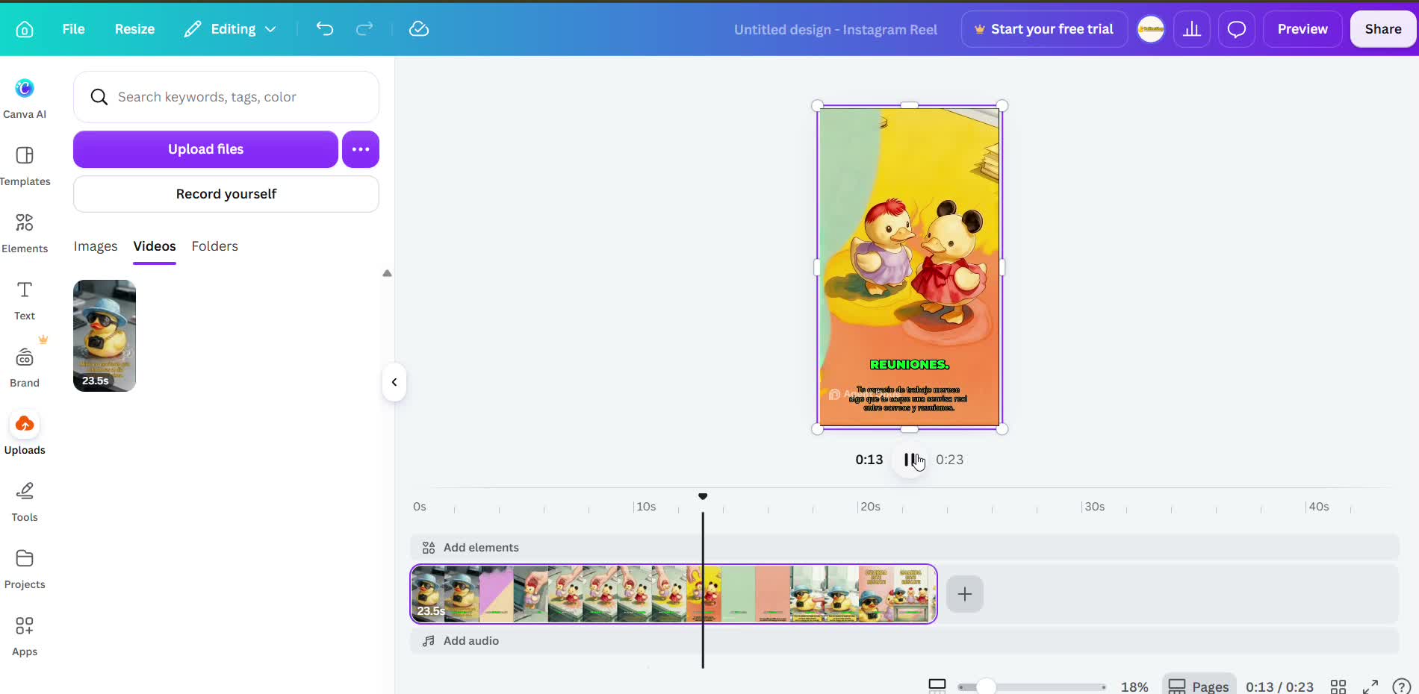Toggle the Pages view button
This screenshot has height=694, width=1419.
click(x=1199, y=686)
